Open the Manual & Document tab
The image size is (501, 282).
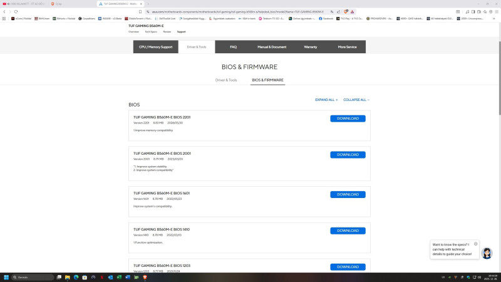click(x=272, y=46)
